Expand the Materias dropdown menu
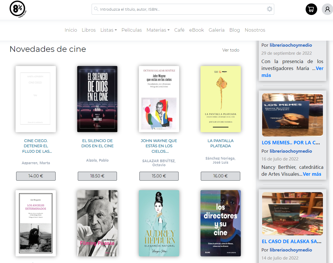333x263 pixels. 158,30
